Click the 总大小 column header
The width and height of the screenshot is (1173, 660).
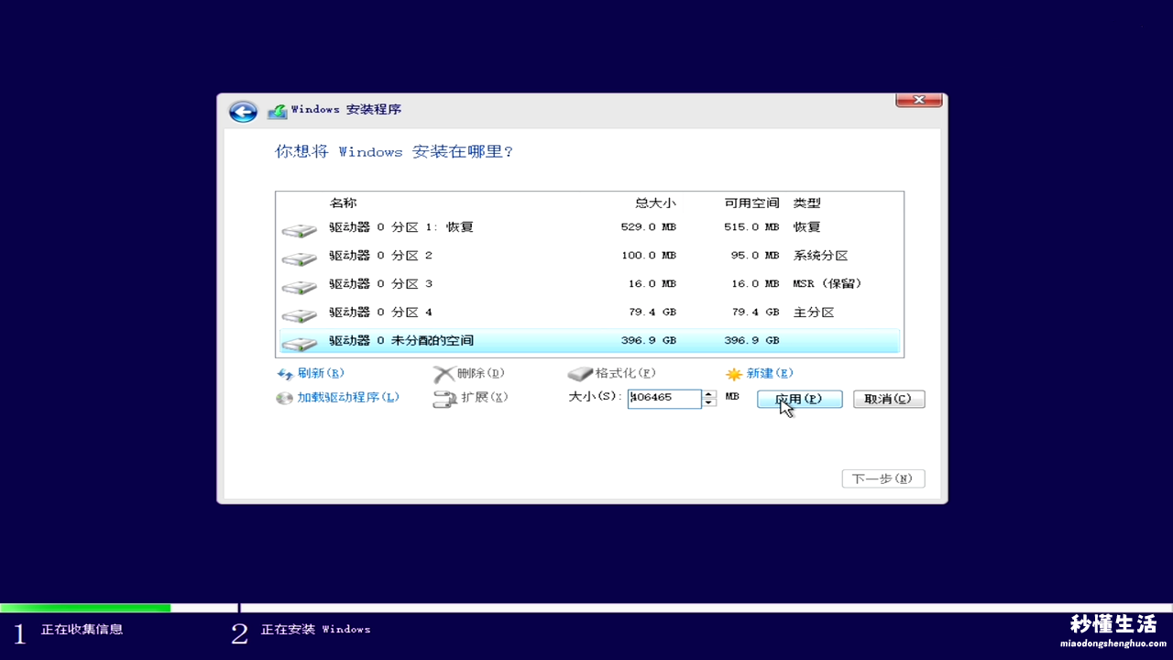(655, 203)
